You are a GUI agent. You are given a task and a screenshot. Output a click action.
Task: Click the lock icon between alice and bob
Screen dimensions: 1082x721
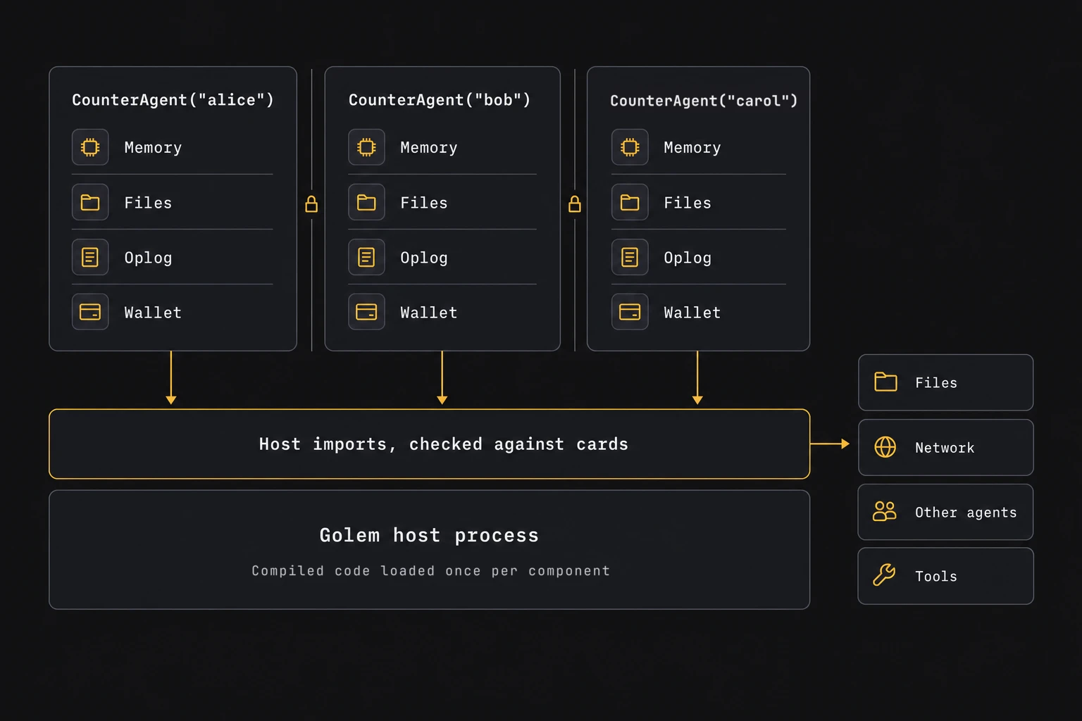coord(311,204)
